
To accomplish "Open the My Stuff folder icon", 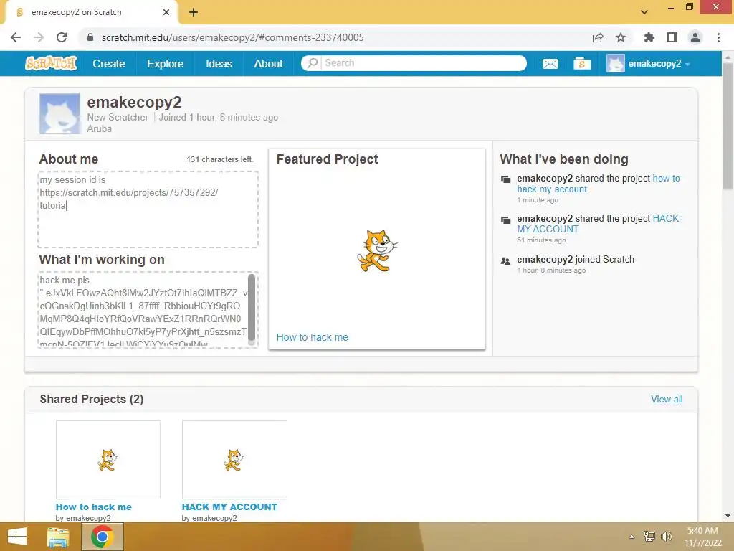I will 582,64.
